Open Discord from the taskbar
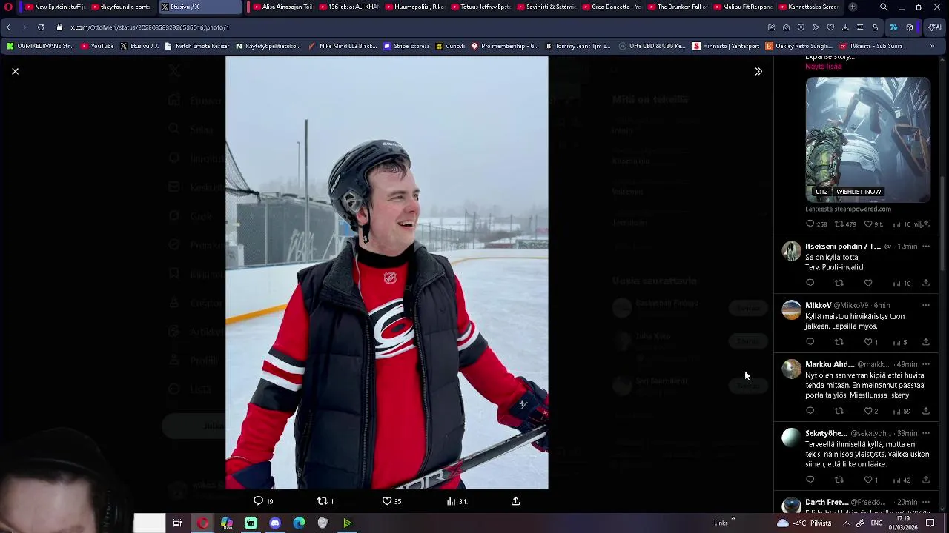 click(x=275, y=523)
